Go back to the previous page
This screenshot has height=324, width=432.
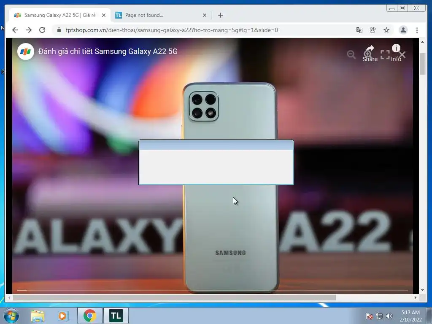(x=15, y=30)
